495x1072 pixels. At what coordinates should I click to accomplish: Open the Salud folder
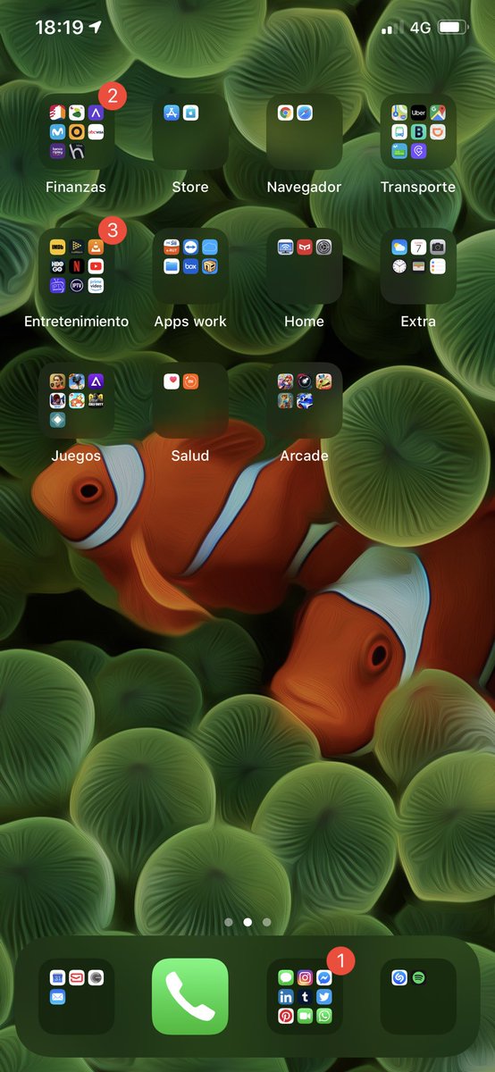pyautogui.click(x=190, y=400)
